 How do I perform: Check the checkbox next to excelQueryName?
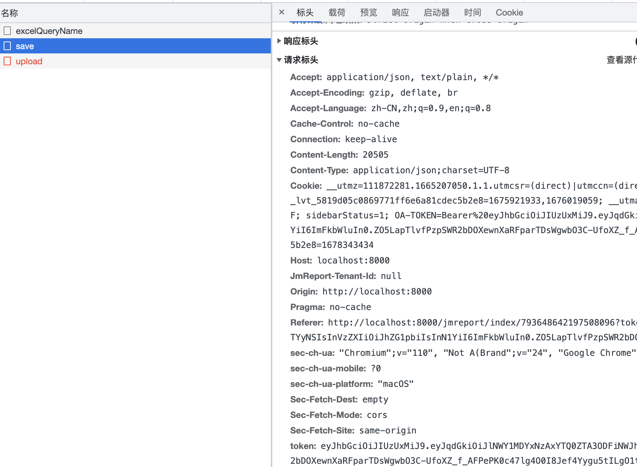pyautogui.click(x=7, y=31)
